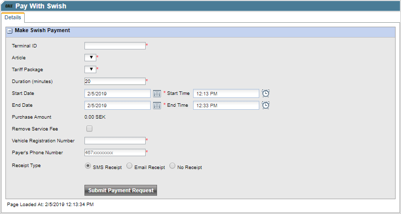Focus the Terminal ID field
This screenshot has height=214, width=401.
coord(115,46)
